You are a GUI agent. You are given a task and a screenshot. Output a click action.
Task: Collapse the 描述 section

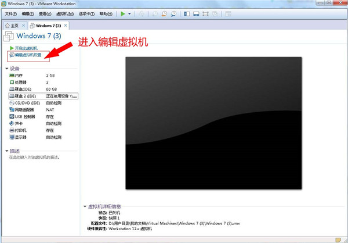7,151
